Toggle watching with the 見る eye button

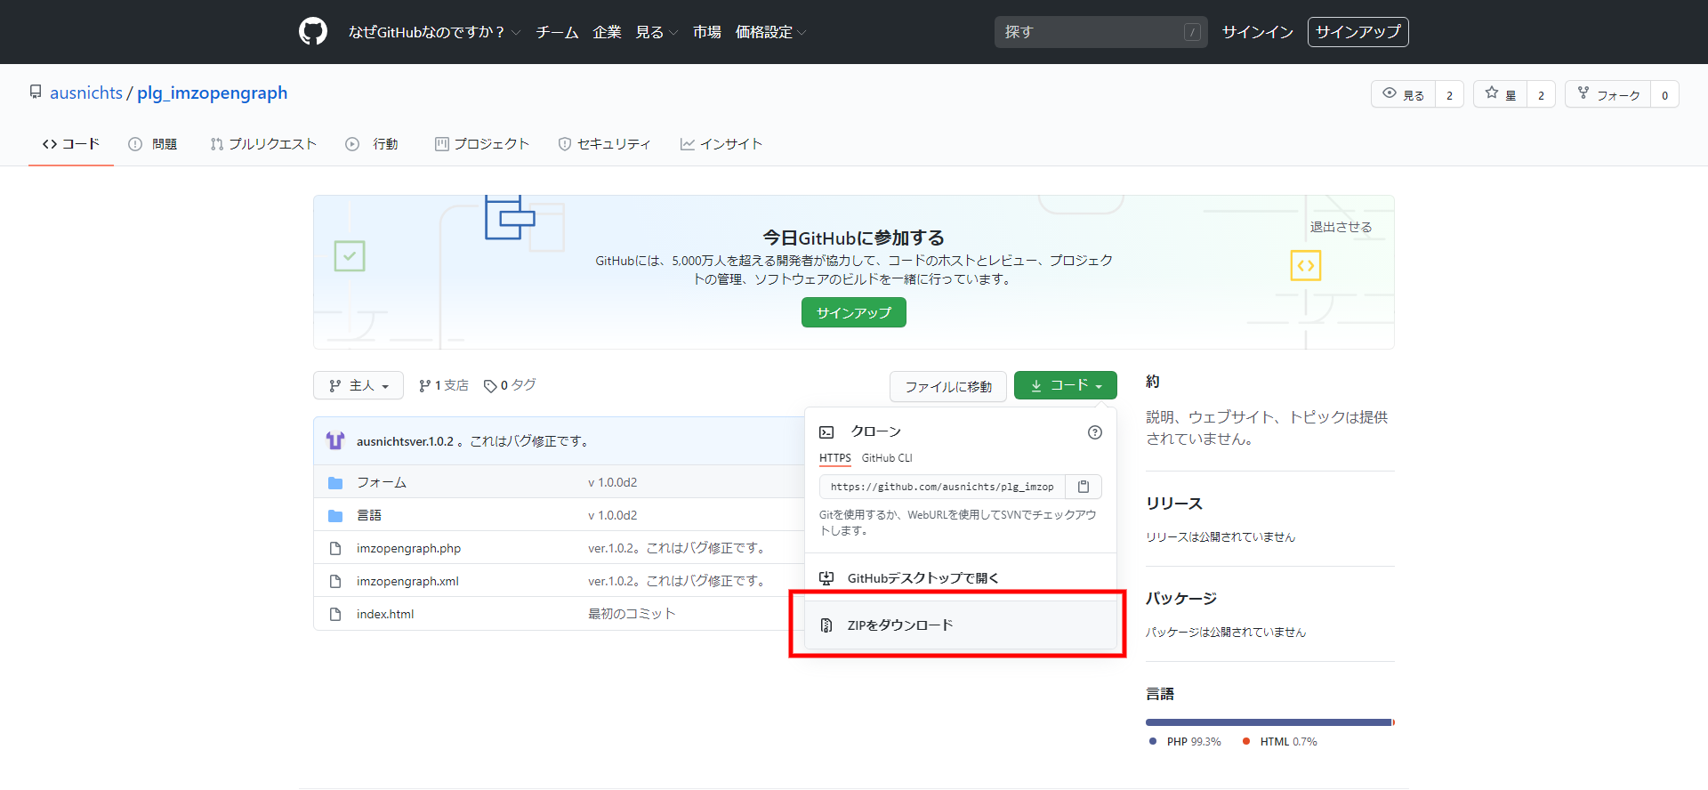[1404, 94]
